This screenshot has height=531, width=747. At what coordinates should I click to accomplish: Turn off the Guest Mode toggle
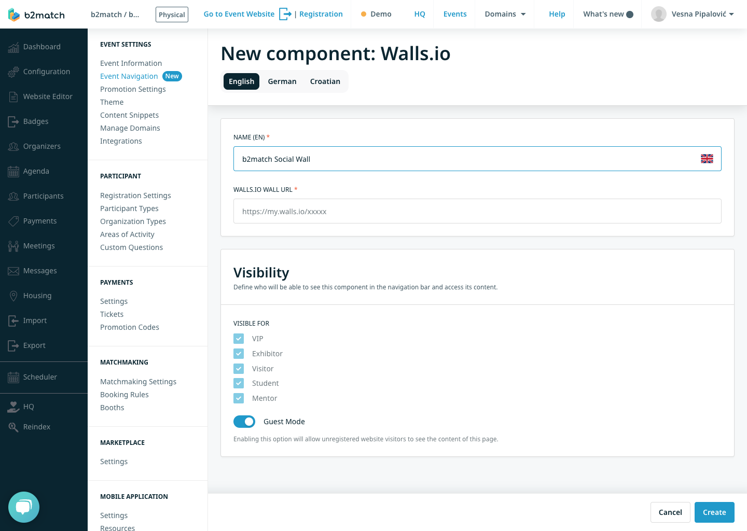tap(244, 422)
